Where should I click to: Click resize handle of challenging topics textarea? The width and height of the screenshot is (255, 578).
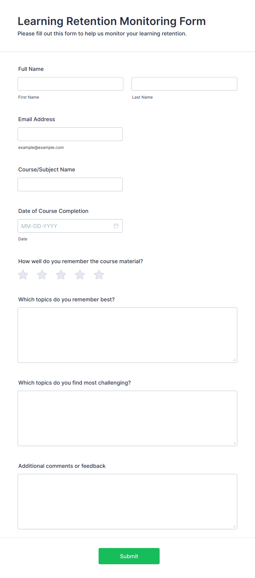[234, 443]
